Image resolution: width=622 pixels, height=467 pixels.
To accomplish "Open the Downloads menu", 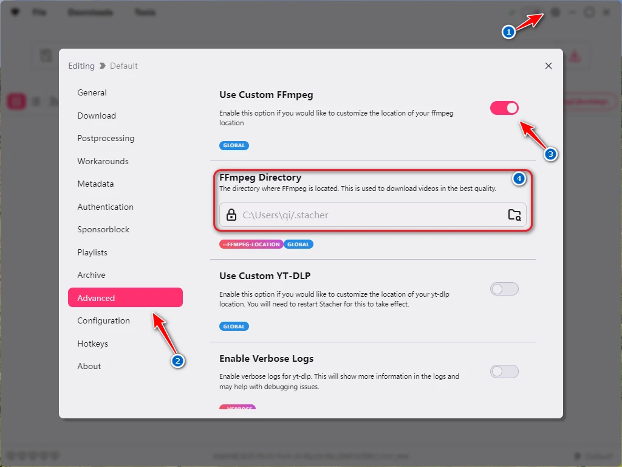I will [x=90, y=12].
